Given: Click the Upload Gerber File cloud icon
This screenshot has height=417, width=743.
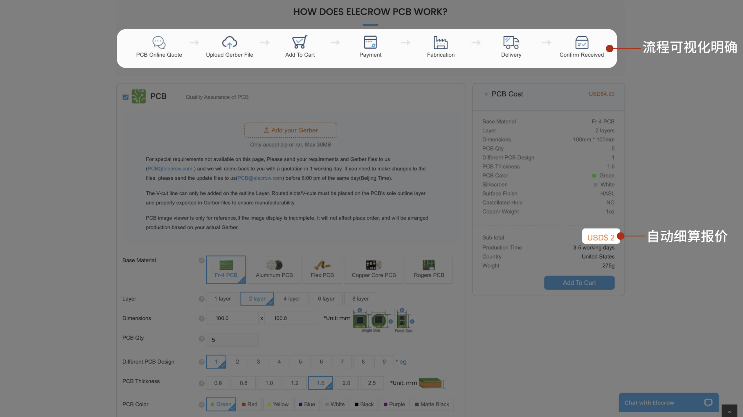Looking at the screenshot, I should 229,42.
